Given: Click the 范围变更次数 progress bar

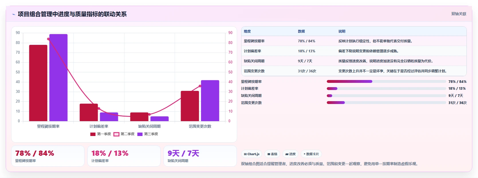Looking at the screenshot, I should click(386, 103).
